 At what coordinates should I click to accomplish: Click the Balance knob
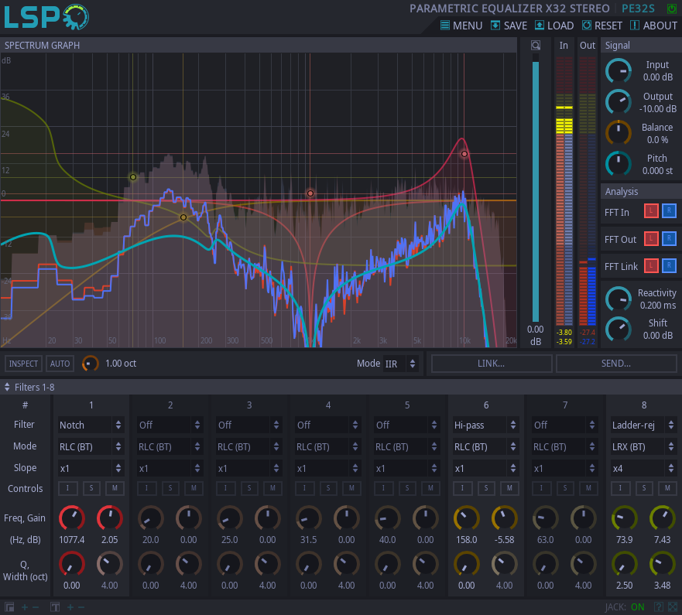619,133
